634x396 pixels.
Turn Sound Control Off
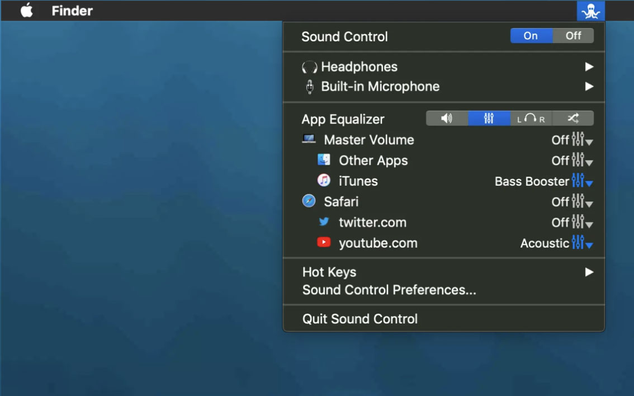point(573,36)
